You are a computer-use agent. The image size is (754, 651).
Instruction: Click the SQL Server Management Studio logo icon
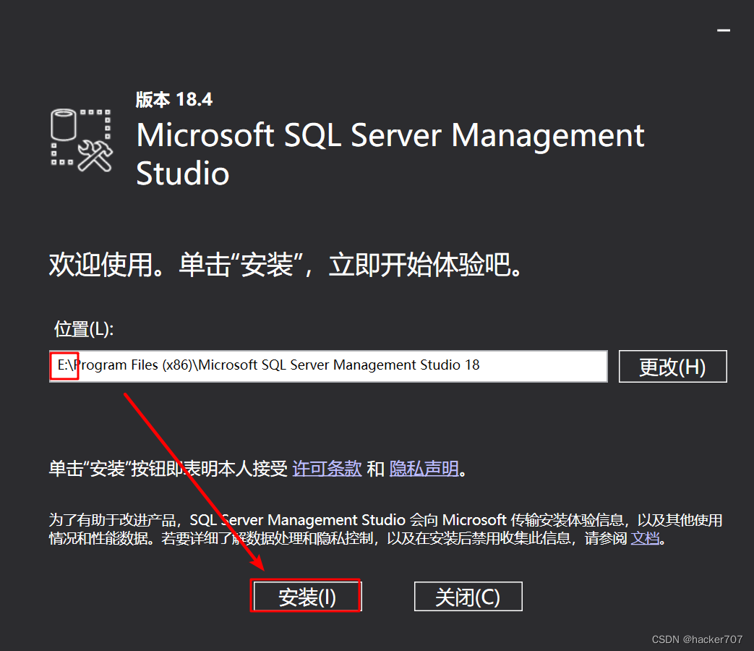(82, 140)
